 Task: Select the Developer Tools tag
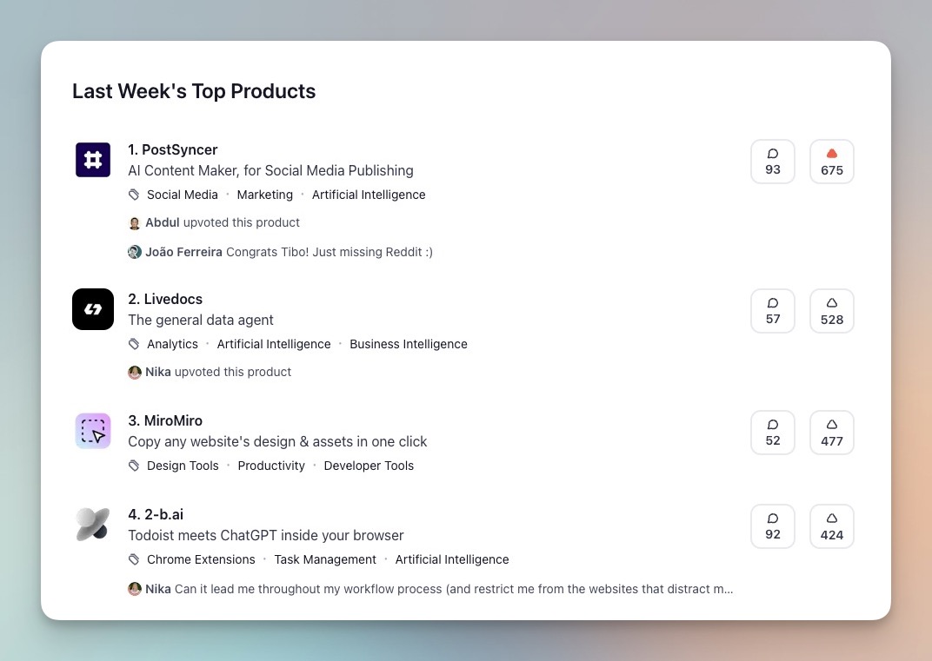[369, 466]
